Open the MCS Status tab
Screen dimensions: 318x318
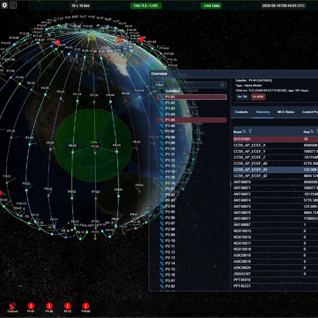click(286, 112)
